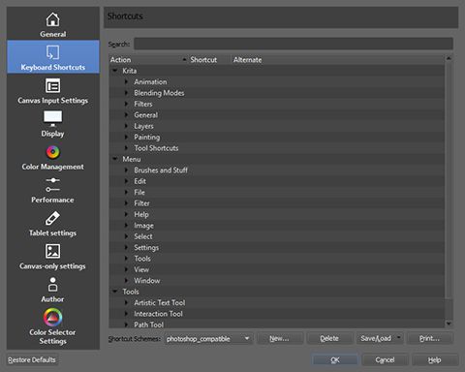Expand the File menu category

[x=127, y=192]
